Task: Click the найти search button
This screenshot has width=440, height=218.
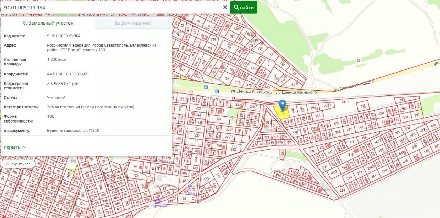Action: pos(244,7)
